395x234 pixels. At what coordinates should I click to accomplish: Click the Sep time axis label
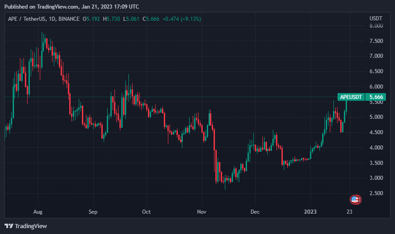tap(93, 212)
